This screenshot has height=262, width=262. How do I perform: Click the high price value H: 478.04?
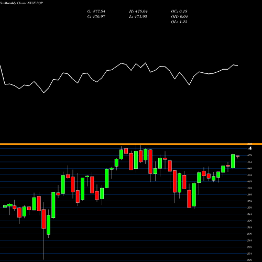[x=138, y=12]
